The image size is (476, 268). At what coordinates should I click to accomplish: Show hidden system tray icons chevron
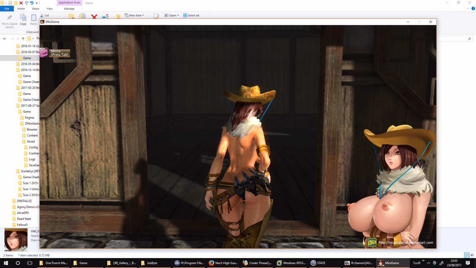point(428,263)
